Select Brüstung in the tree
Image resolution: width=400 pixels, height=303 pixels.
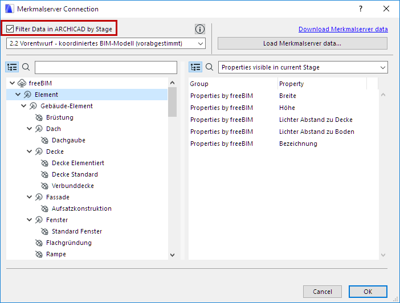pyautogui.click(x=60, y=117)
